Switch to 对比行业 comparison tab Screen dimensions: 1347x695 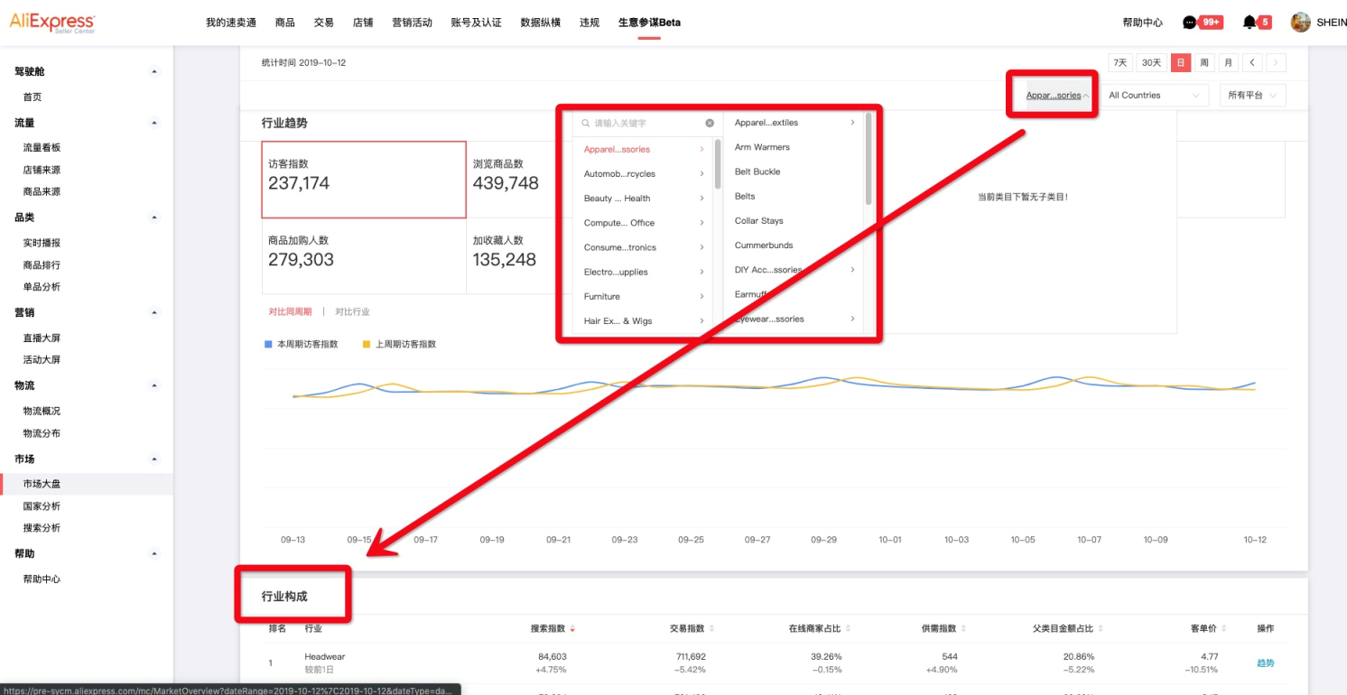click(352, 311)
